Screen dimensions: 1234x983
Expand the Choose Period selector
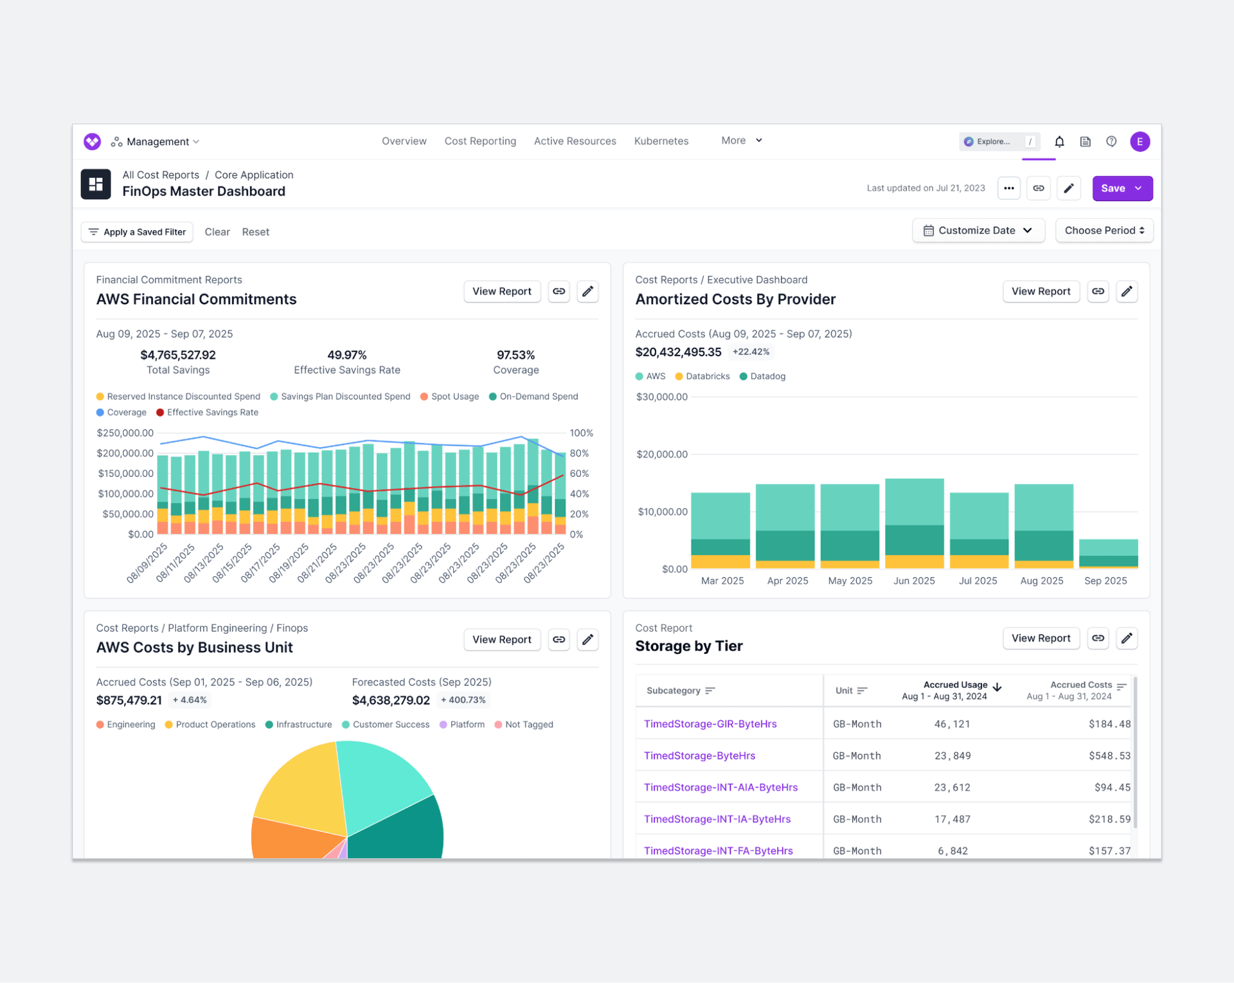point(1104,230)
